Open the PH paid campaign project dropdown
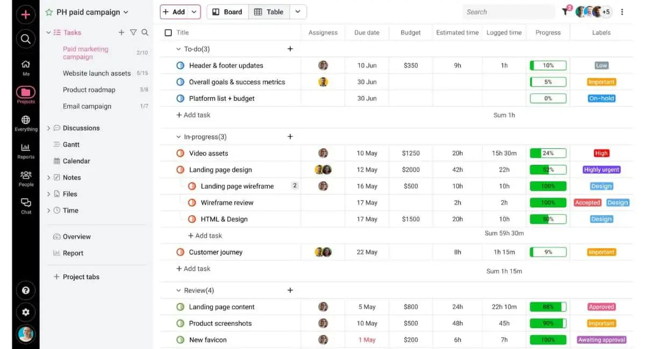 [126, 12]
